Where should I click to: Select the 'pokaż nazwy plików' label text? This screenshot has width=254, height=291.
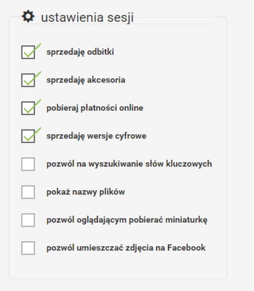click(86, 192)
